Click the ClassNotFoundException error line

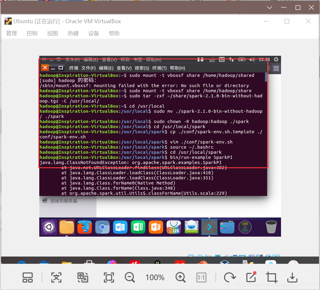point(131,162)
